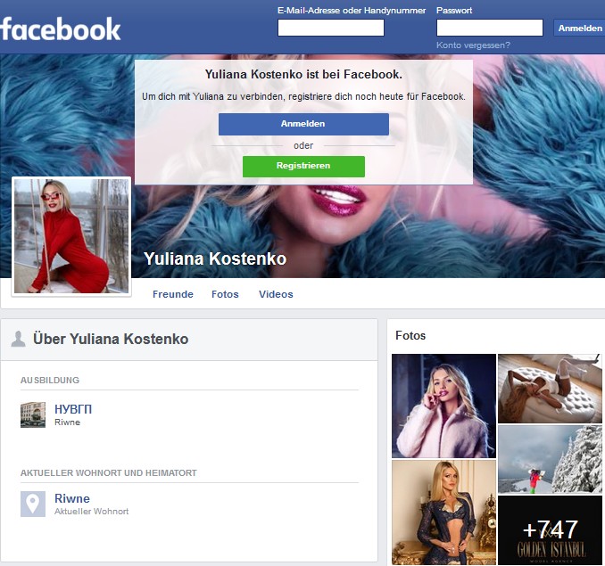Open the Konto vergessen? link

[x=473, y=45]
